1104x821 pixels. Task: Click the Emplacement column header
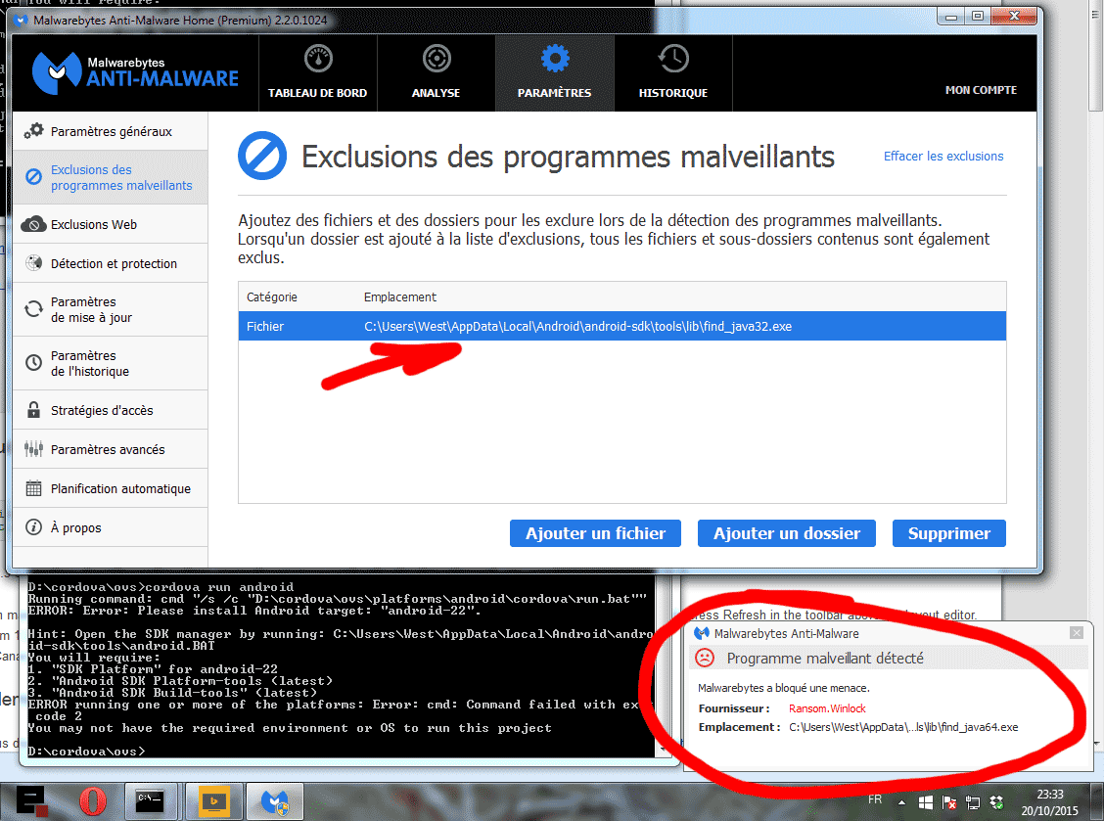400,297
